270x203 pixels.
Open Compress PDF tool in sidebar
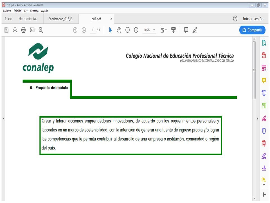tap(264, 143)
